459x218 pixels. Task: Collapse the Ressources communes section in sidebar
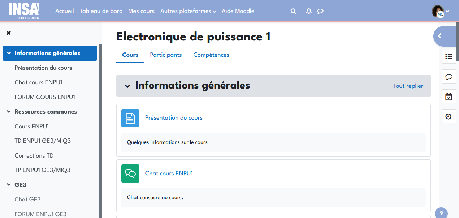pos(8,112)
